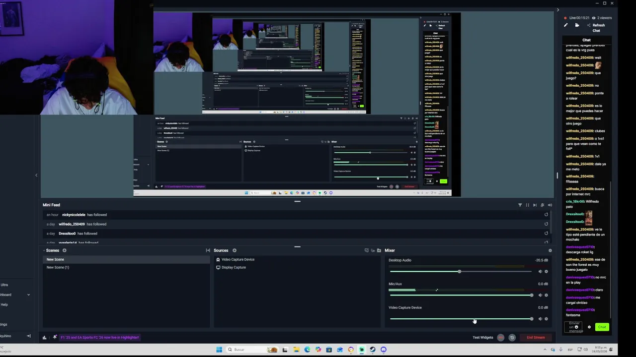Mute Mic/Aux speaker icon
The image size is (636, 357).
pyautogui.click(x=540, y=295)
